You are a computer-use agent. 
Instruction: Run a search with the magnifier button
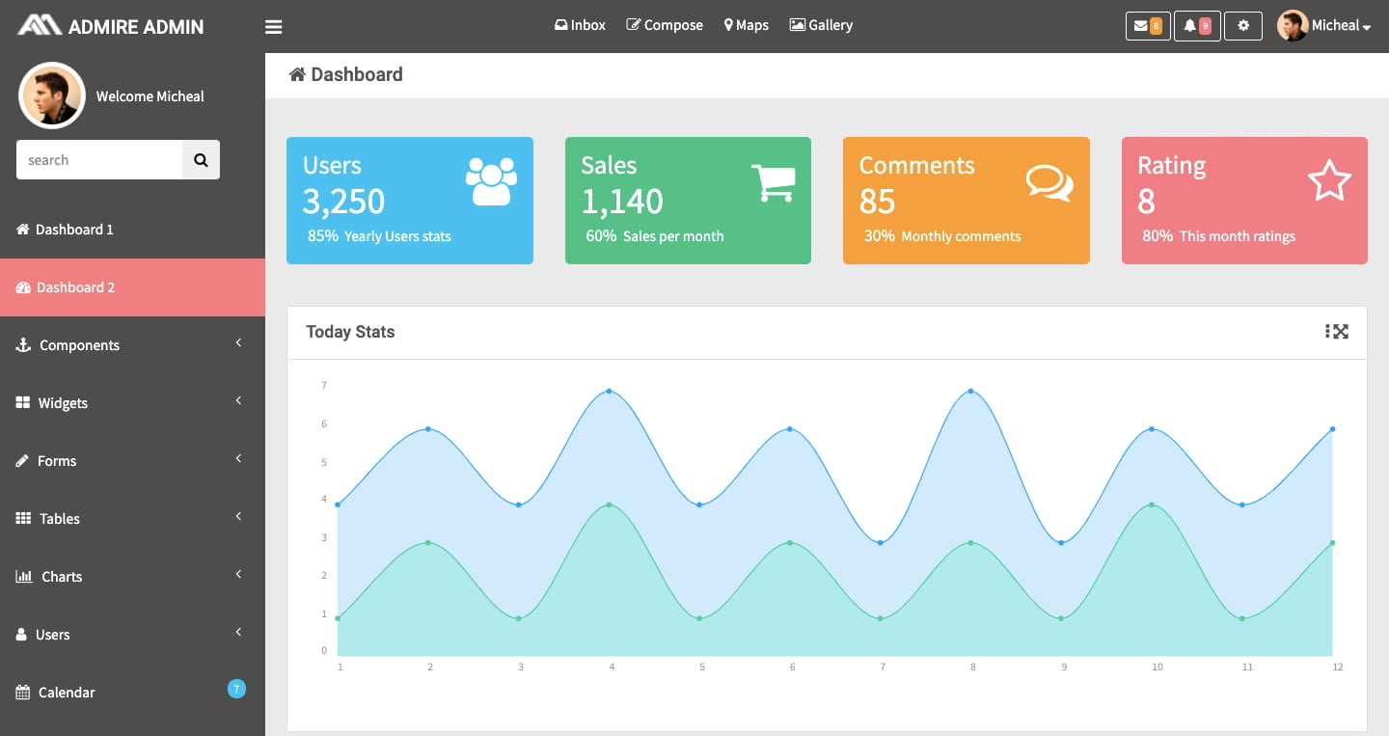[201, 159]
